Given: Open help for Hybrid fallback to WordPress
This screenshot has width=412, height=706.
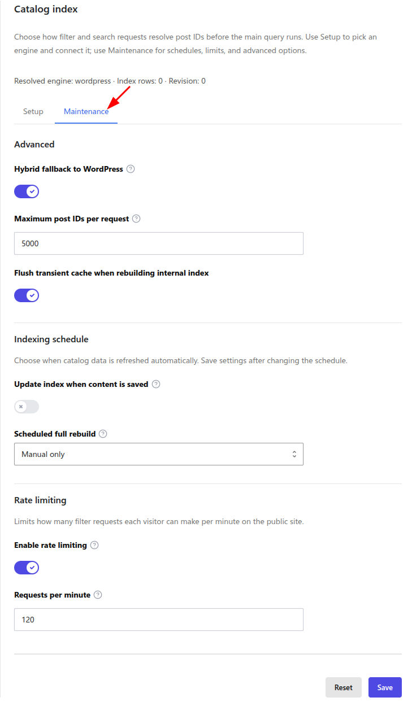Looking at the screenshot, I should coord(131,169).
